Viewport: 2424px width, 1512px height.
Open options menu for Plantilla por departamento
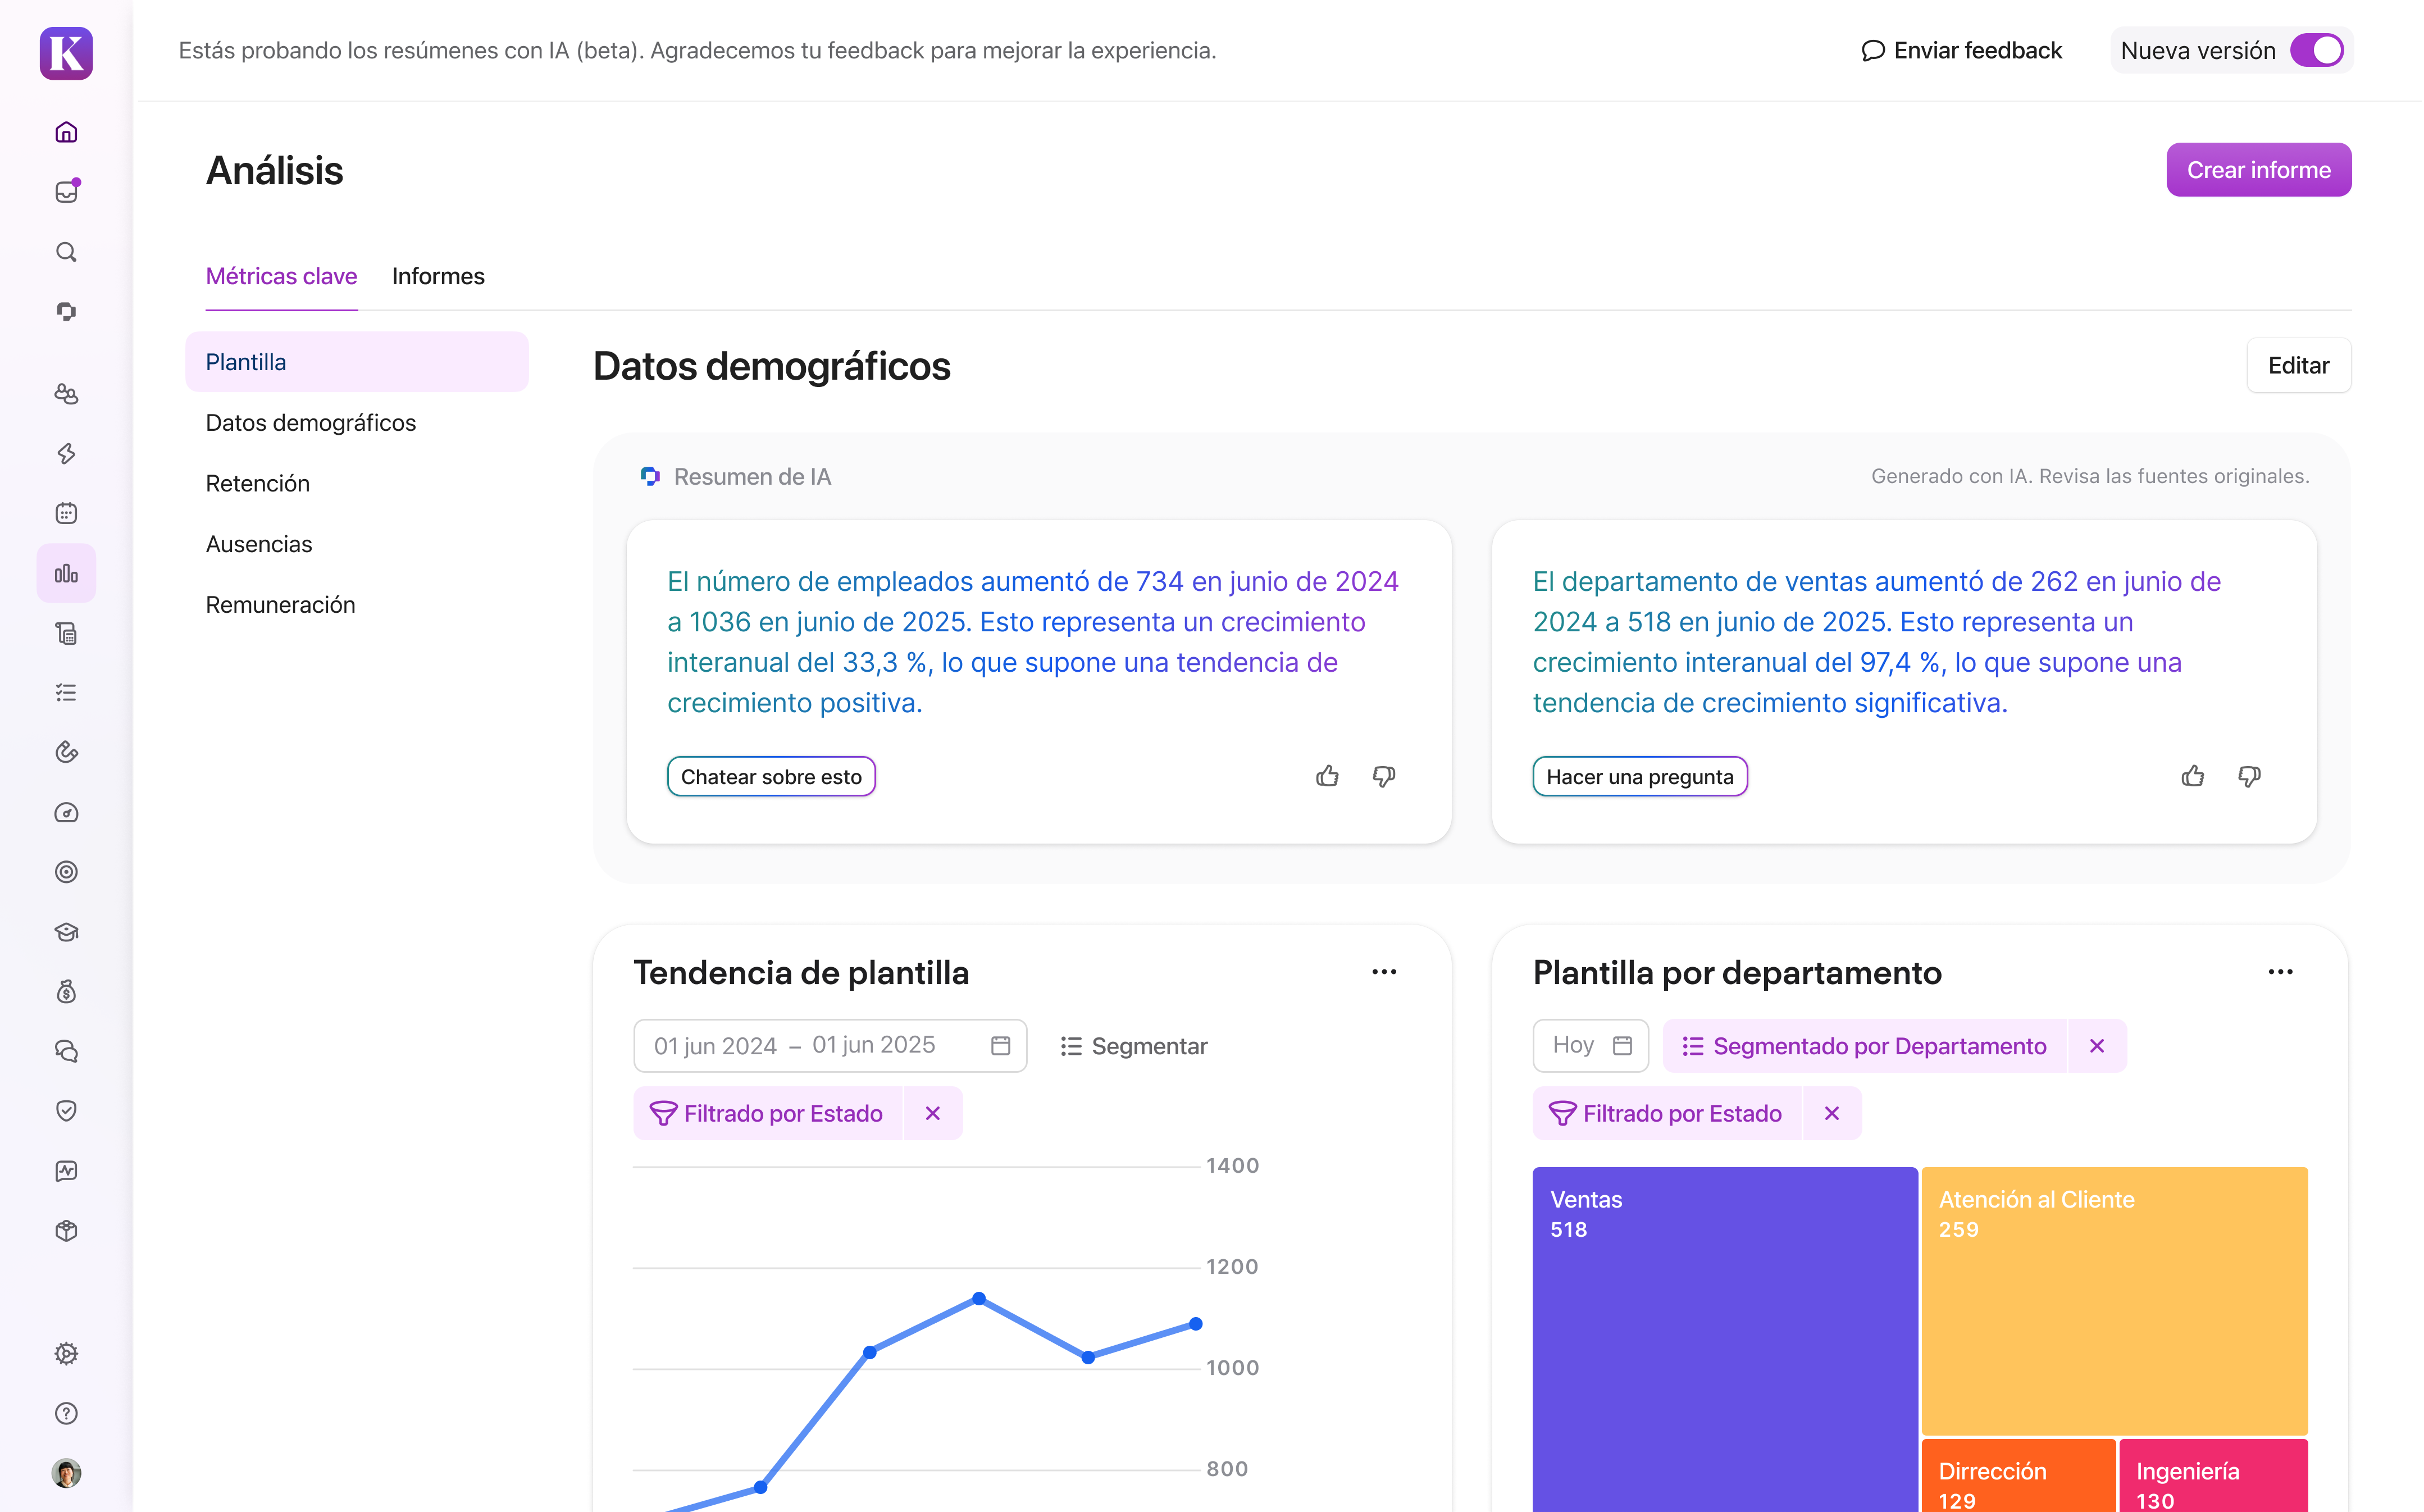[x=2280, y=972]
